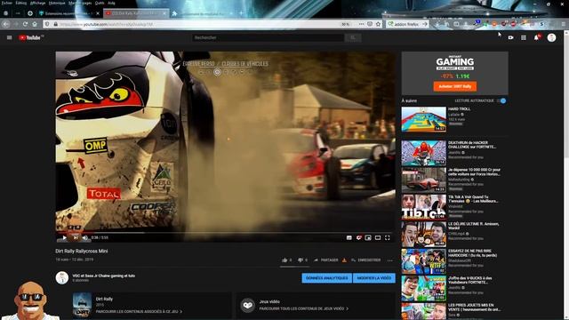Screen dimensions: 569x320
Task: Click the orange Instant Gaming buy button
Action: tap(454, 86)
